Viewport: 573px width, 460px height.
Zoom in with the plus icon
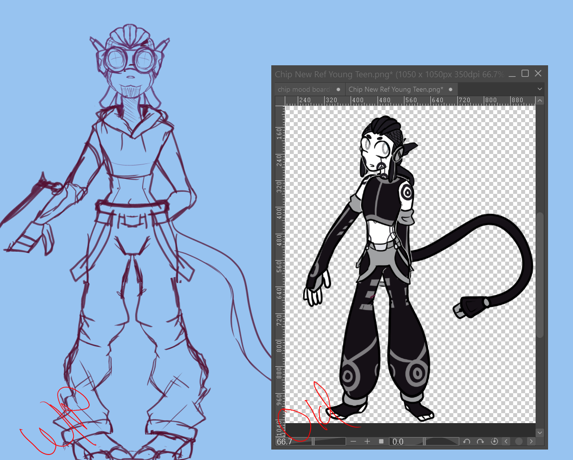(368, 442)
